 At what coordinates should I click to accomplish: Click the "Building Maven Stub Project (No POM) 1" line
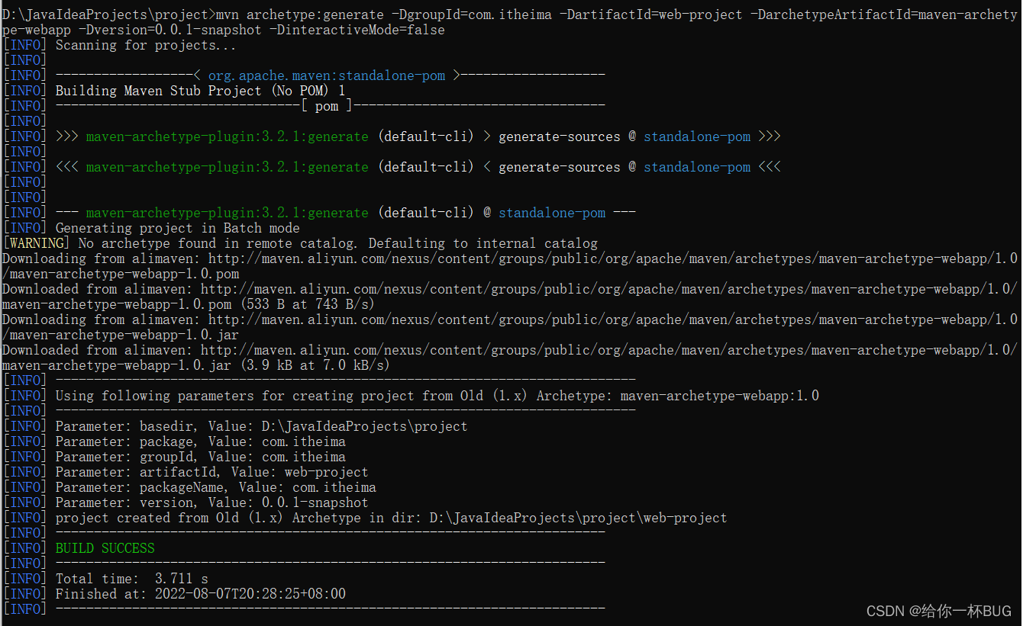174,91
